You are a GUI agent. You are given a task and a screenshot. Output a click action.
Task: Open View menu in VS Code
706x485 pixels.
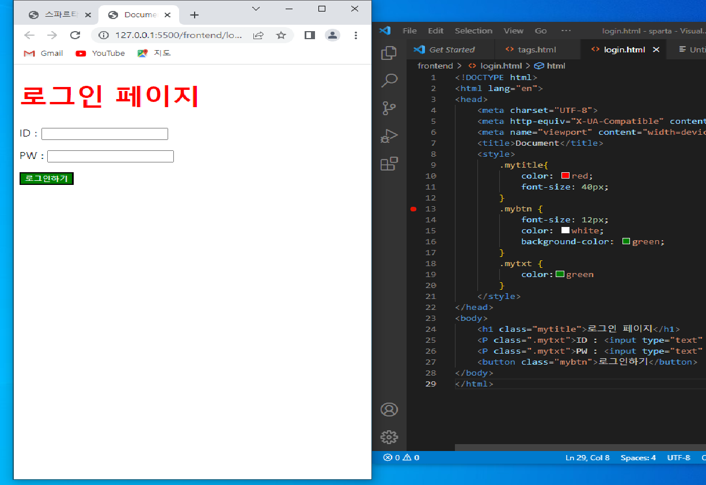514,31
